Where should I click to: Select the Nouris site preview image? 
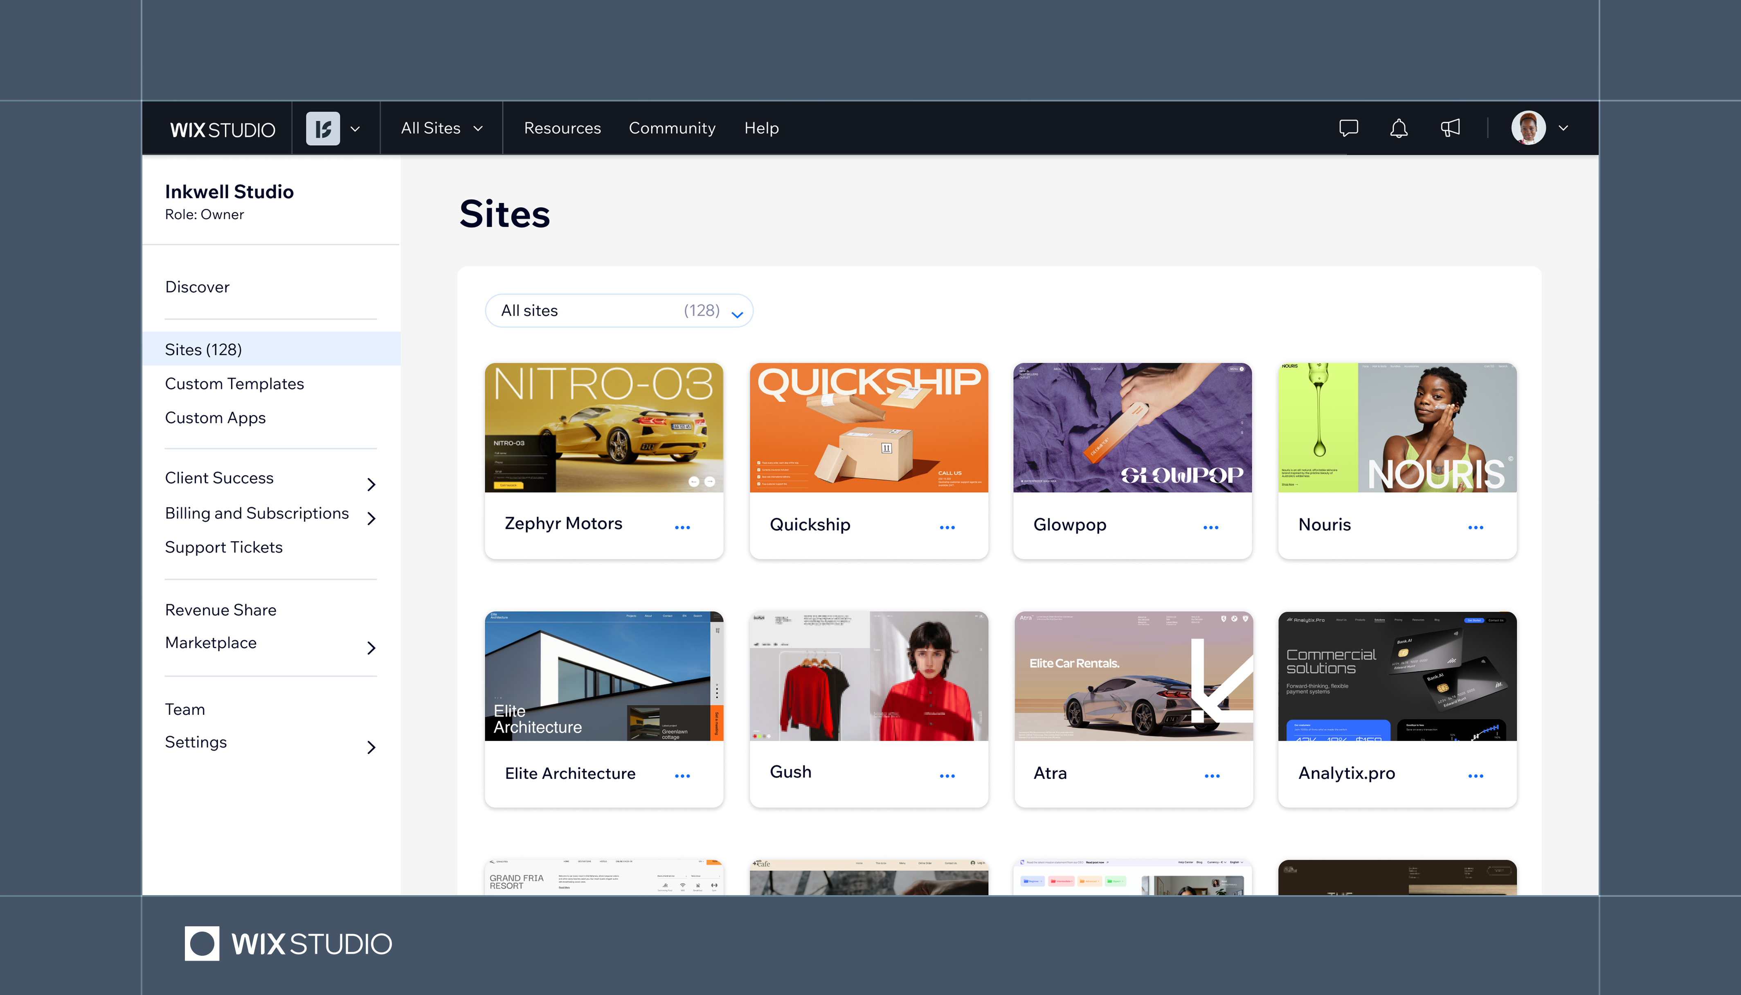point(1397,428)
